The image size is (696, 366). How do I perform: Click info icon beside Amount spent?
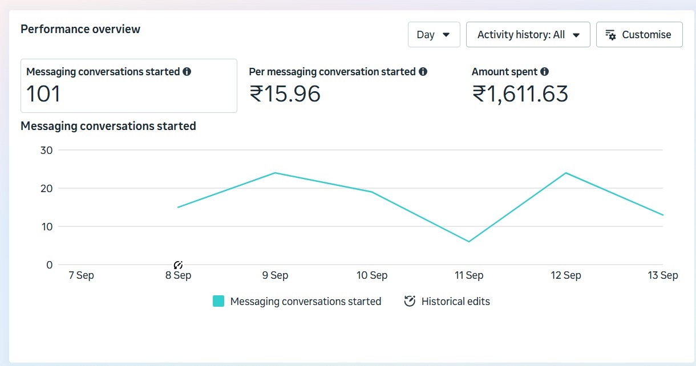pyautogui.click(x=544, y=72)
